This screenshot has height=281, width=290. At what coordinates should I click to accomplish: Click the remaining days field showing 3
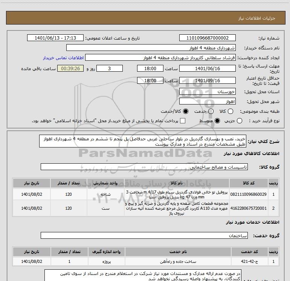[110, 68]
